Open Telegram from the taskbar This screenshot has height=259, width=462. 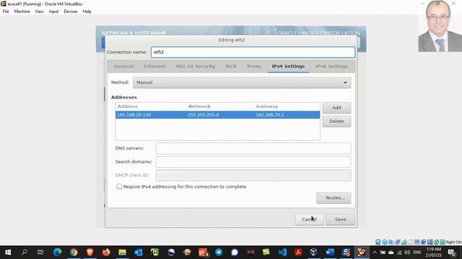click(219, 253)
